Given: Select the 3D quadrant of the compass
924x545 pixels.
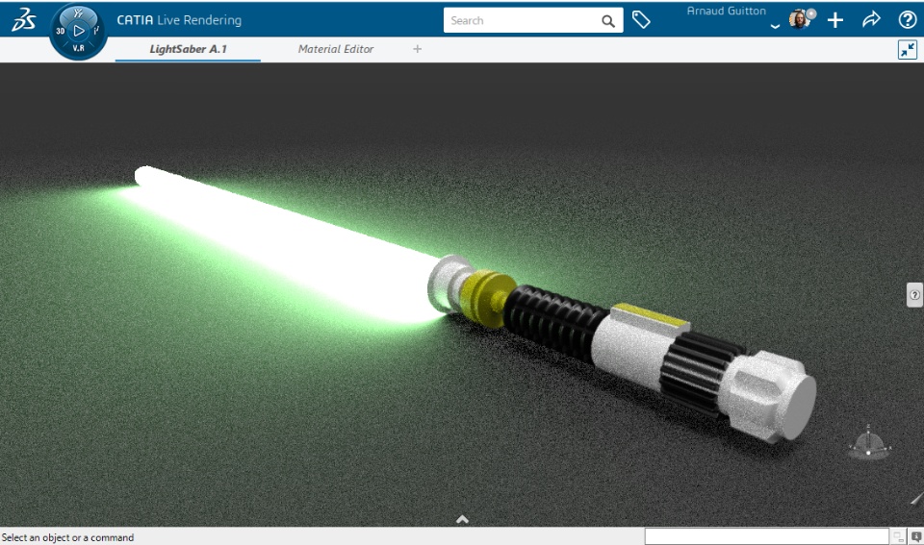Looking at the screenshot, I should click(60, 31).
